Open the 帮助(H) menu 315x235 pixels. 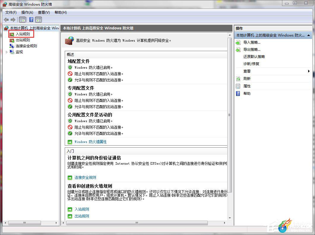pyautogui.click(x=61, y=12)
